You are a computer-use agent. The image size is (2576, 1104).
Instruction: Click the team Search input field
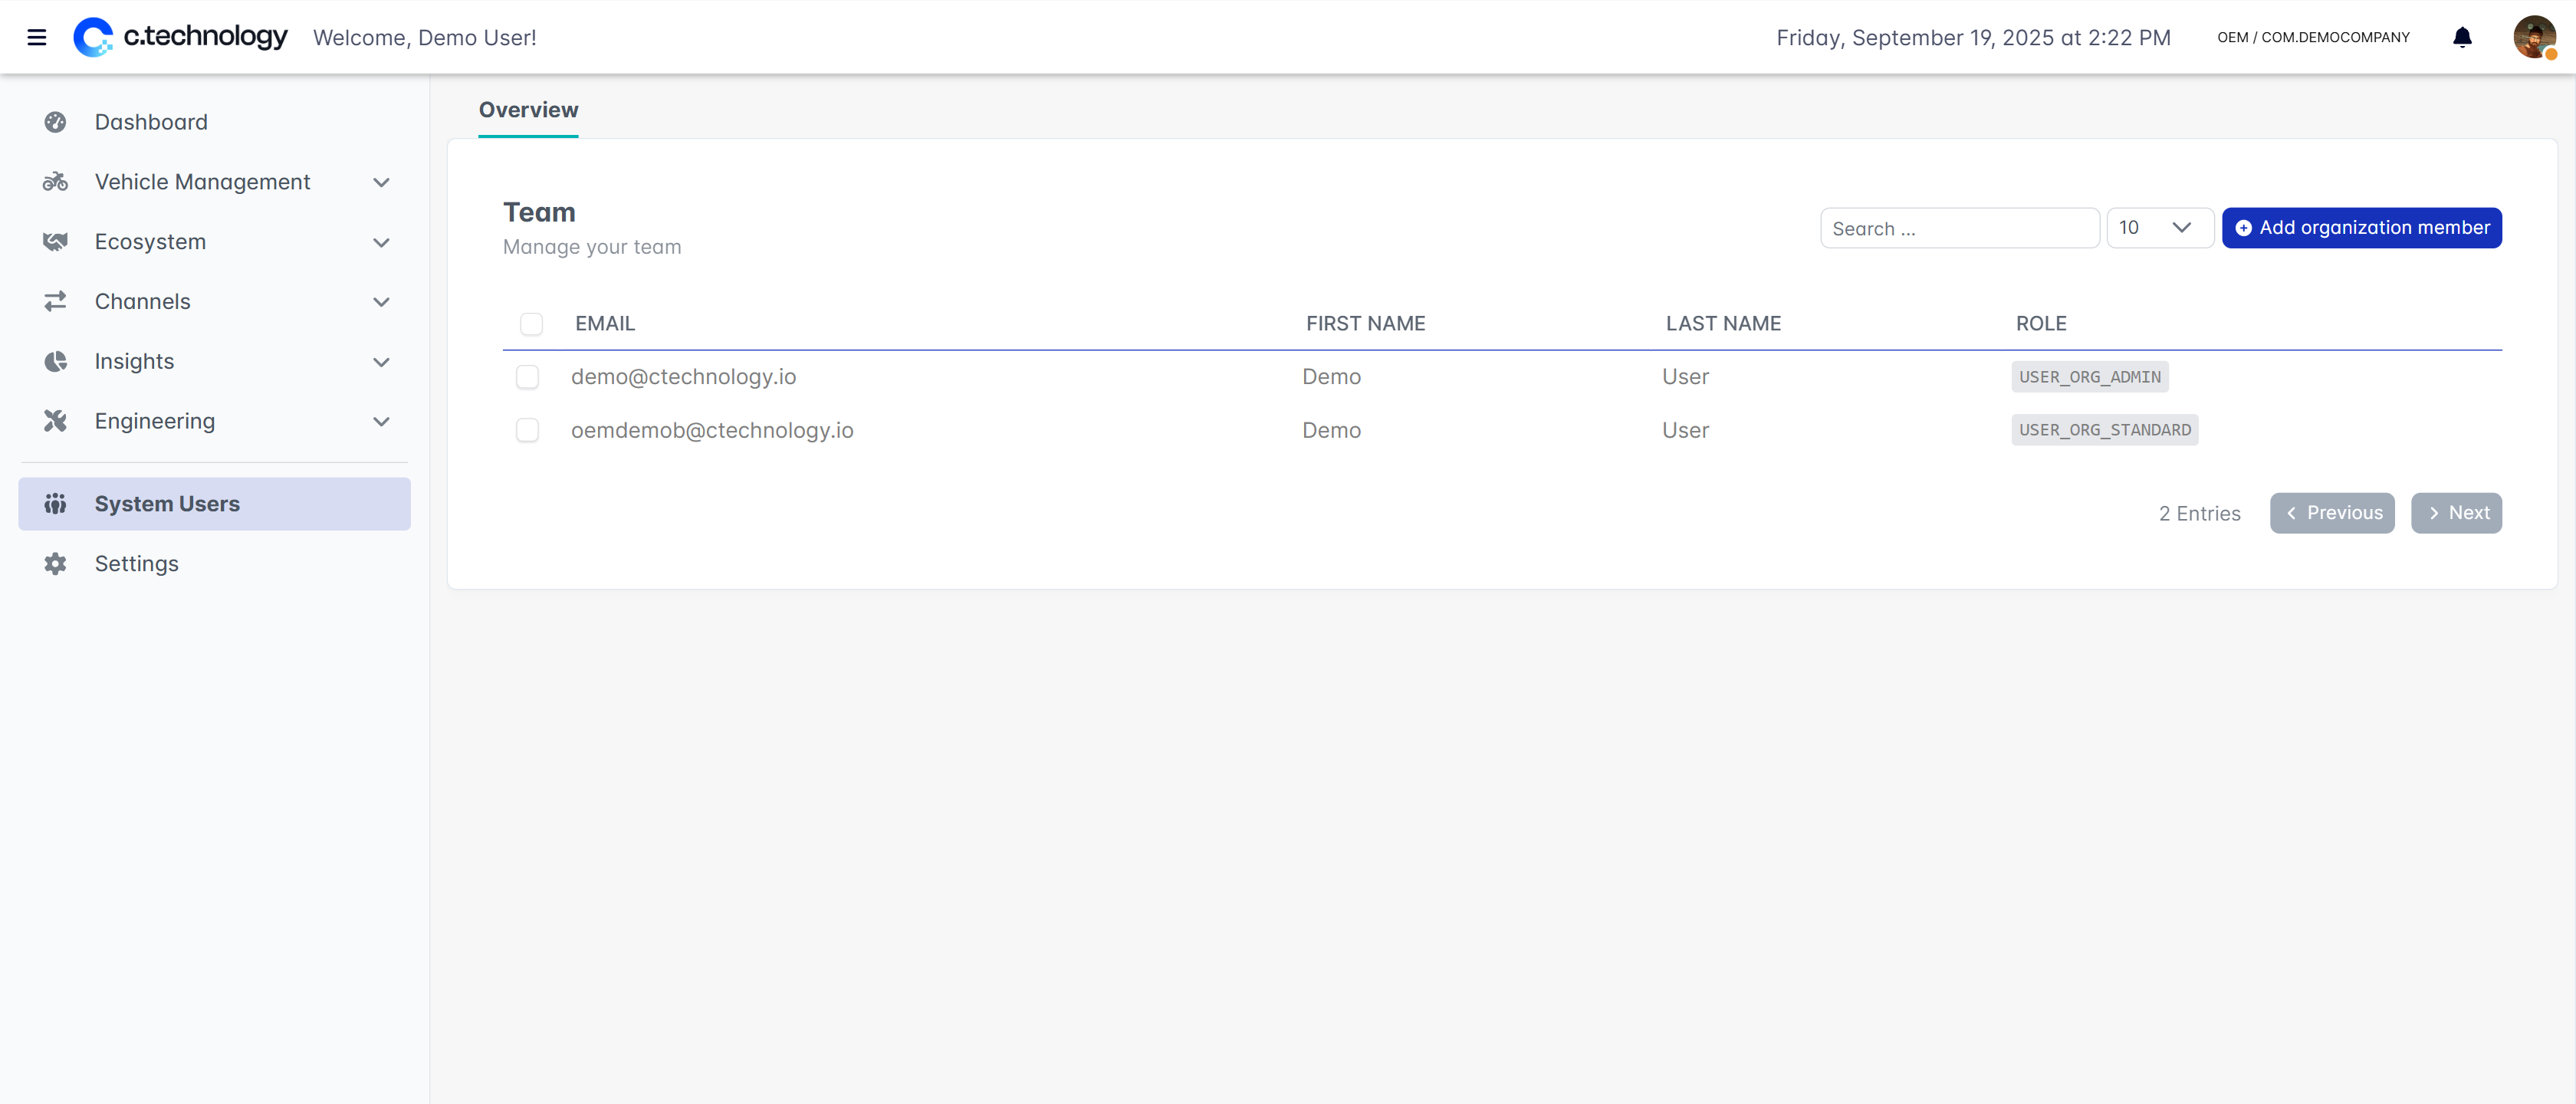1958,229
